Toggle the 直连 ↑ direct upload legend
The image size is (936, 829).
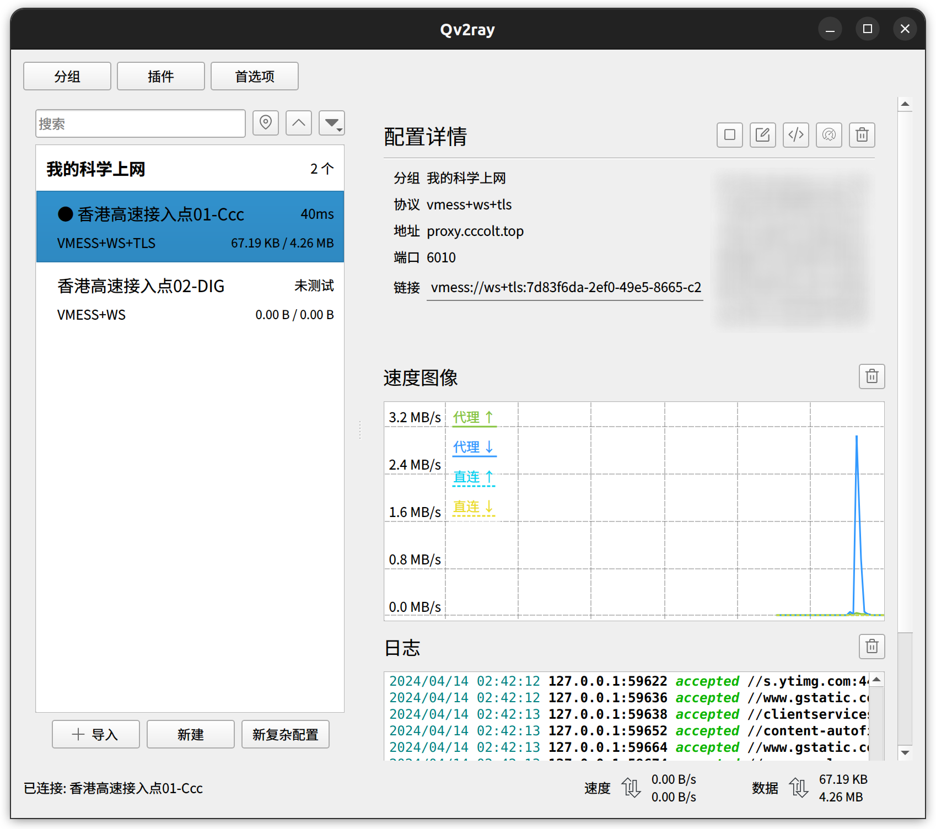474,477
